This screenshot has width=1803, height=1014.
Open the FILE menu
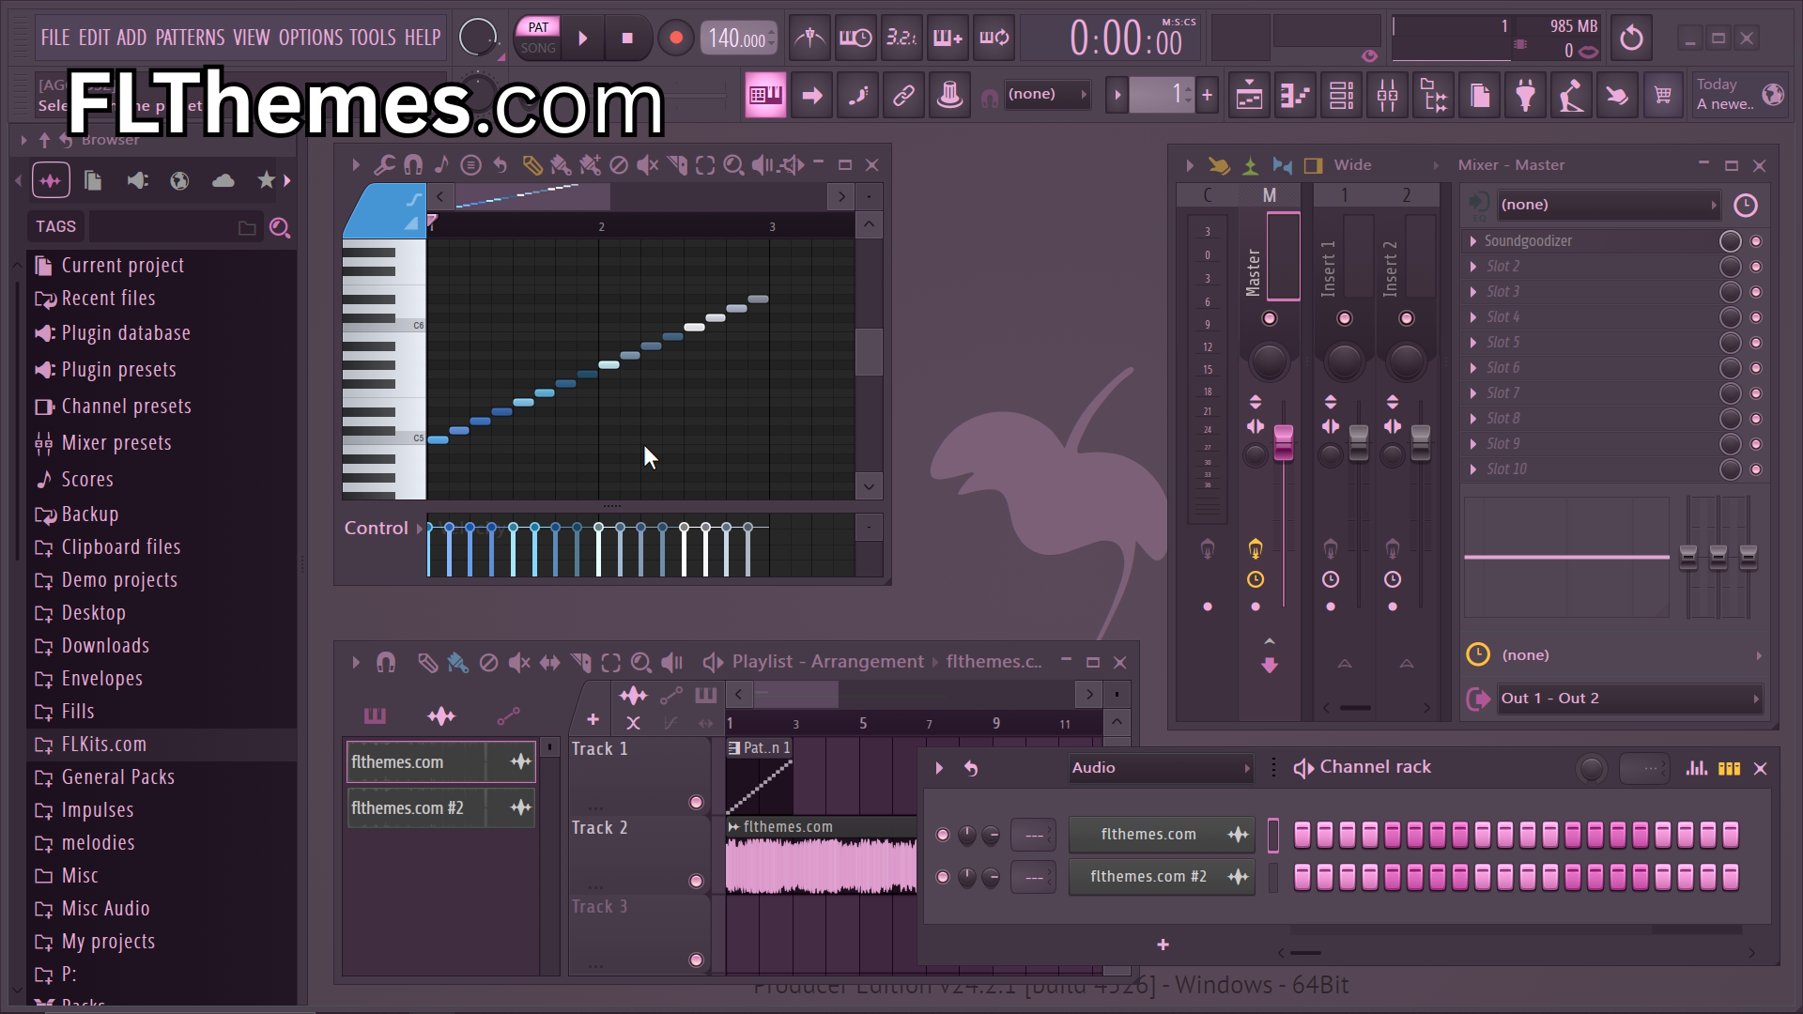tap(55, 38)
